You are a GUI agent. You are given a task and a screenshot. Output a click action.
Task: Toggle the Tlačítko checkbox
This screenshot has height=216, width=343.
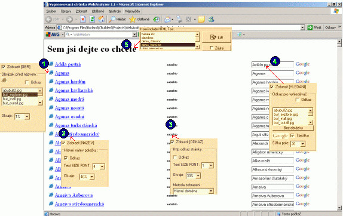coord(292,135)
